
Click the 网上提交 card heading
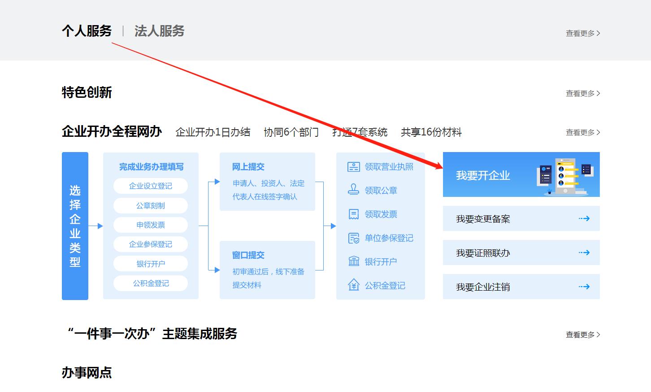click(248, 167)
